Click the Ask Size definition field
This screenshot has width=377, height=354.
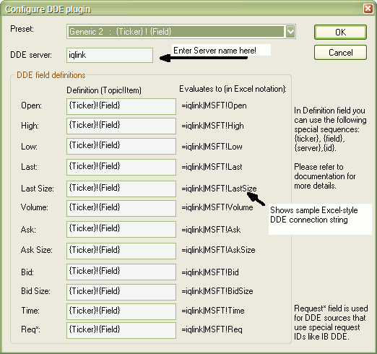121,251
